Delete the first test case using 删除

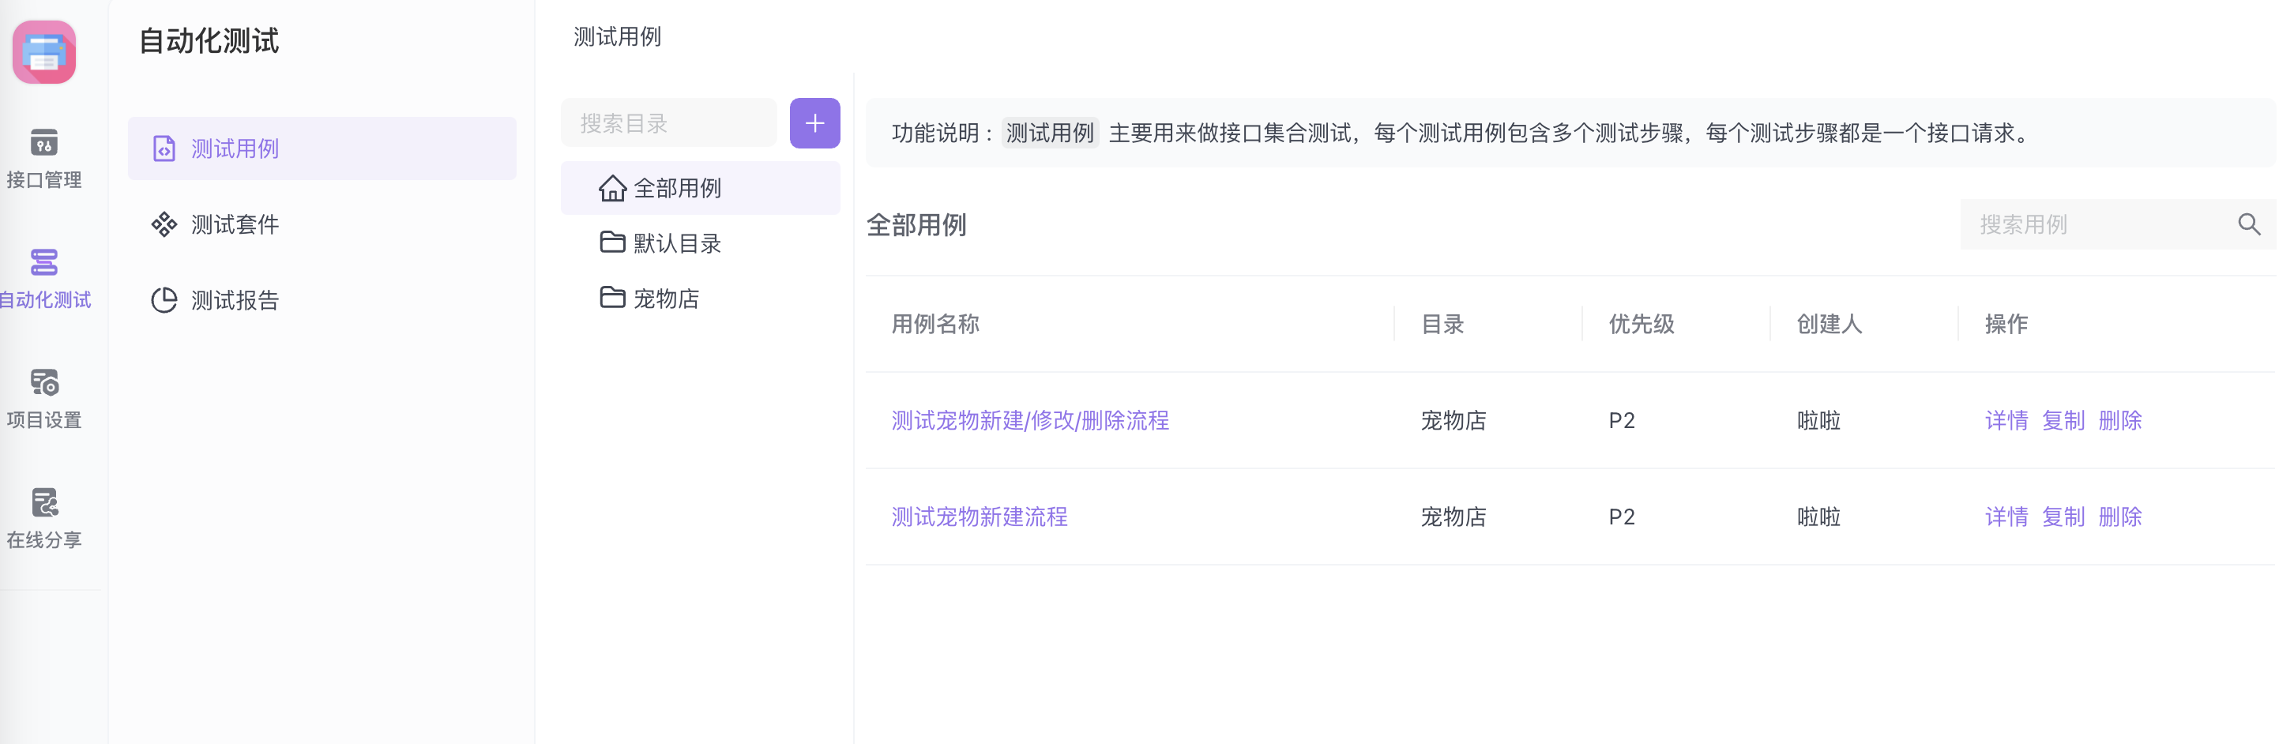pos(2120,420)
